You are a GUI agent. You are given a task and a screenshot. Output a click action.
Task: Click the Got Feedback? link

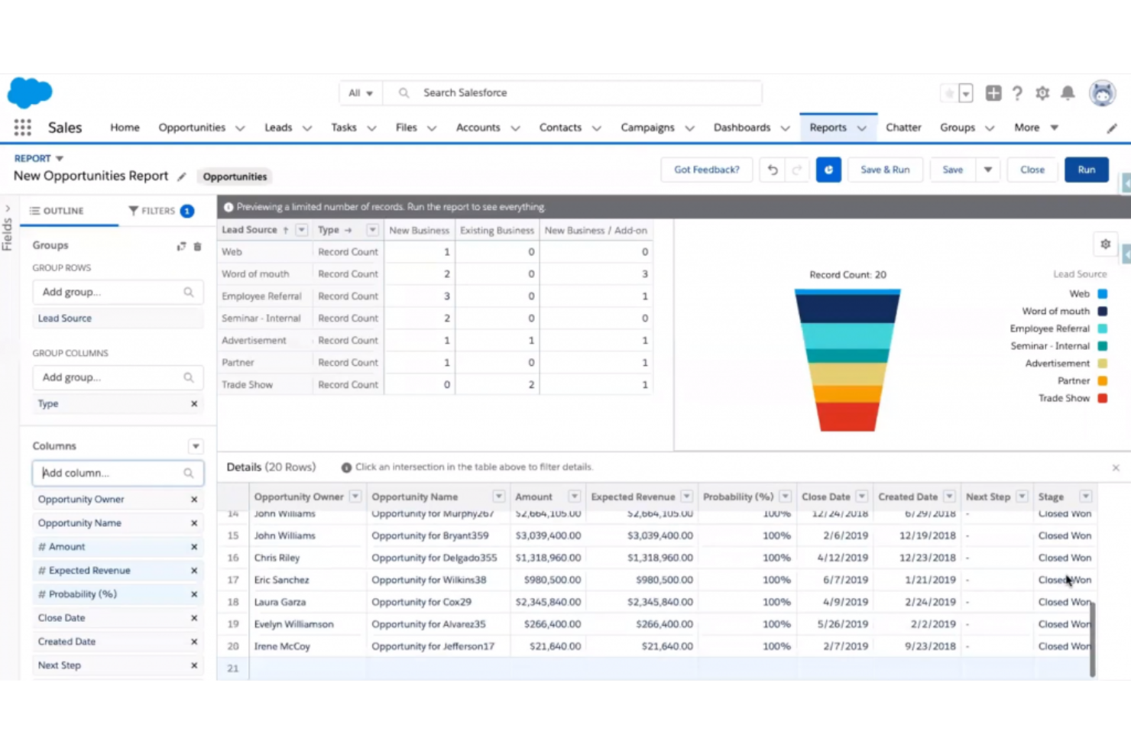[706, 170]
